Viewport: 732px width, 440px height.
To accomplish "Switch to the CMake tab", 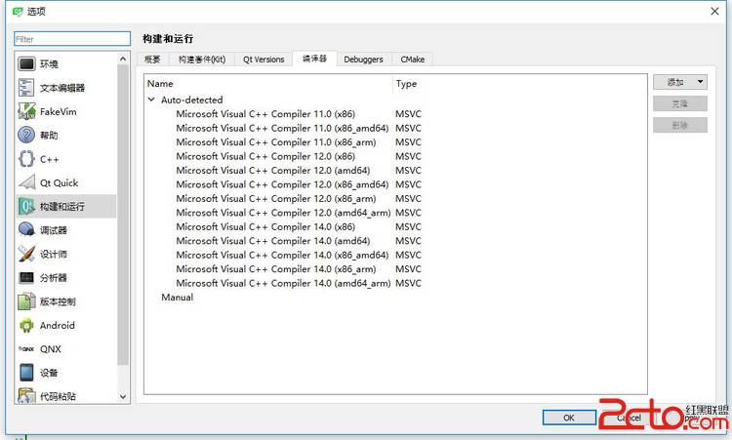I will point(412,60).
